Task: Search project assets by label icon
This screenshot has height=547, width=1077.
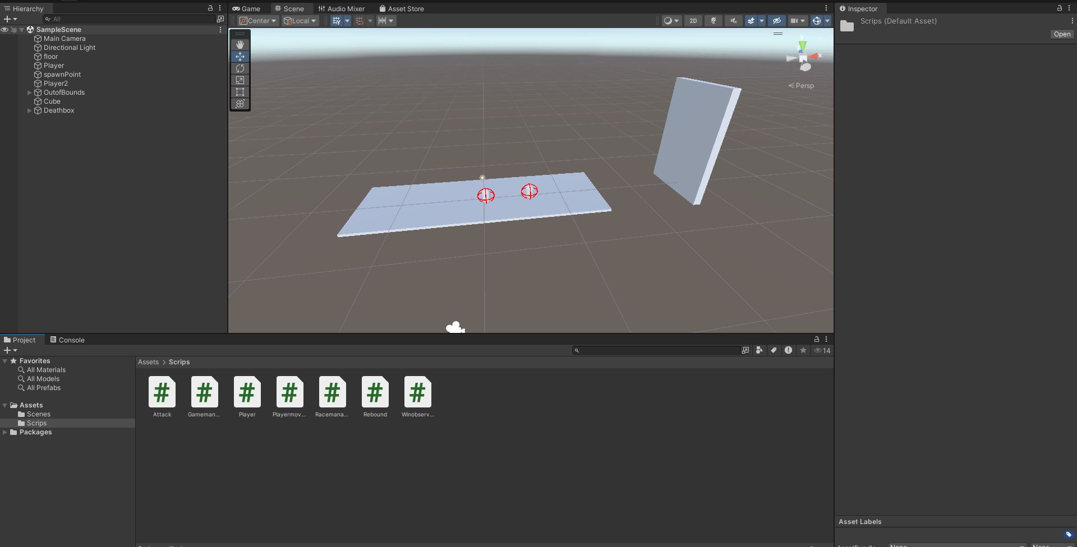Action: point(774,350)
